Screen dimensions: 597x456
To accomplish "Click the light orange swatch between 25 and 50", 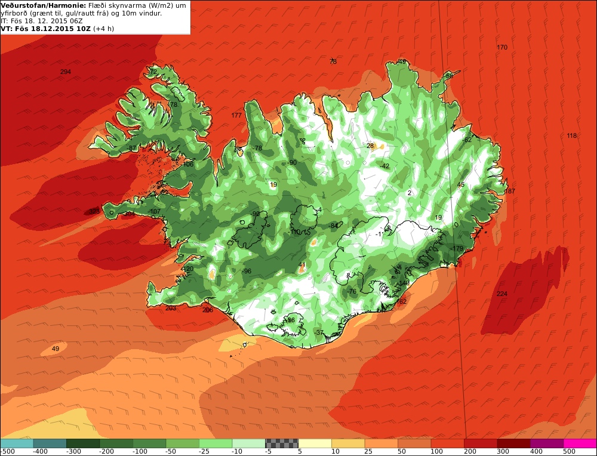I will point(381,443).
